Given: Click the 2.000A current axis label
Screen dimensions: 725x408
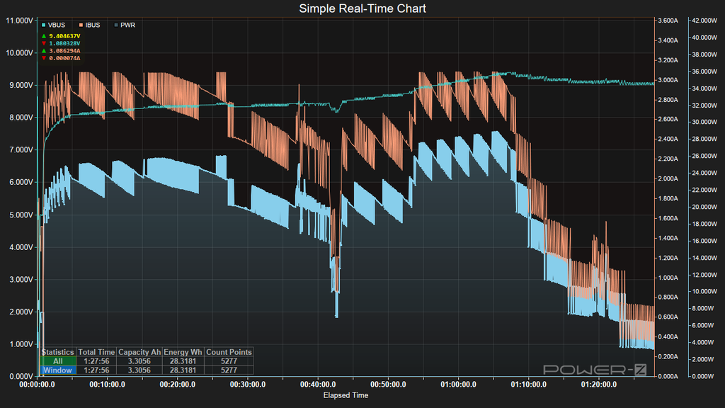Looking at the screenshot, I should tap(668, 179).
